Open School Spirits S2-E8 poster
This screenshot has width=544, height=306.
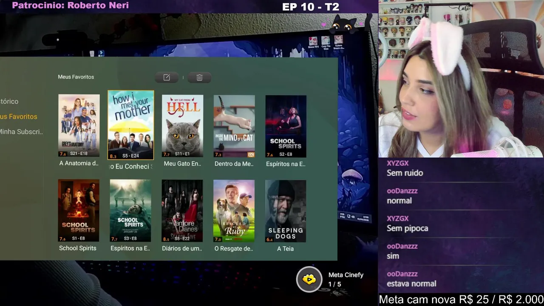pos(286,126)
